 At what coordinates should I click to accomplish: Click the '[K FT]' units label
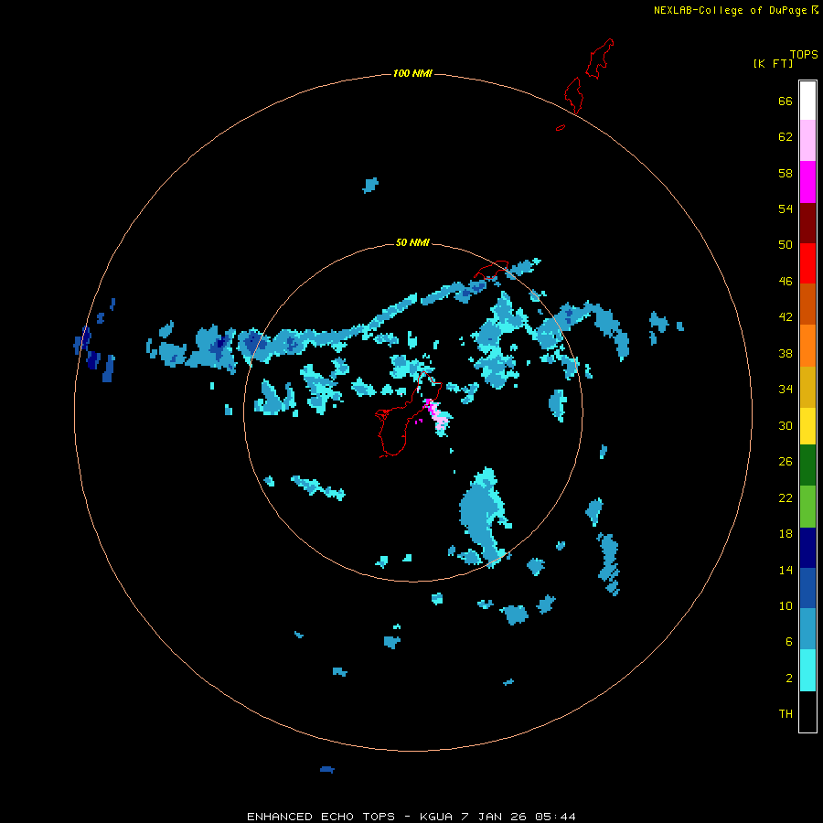773,63
